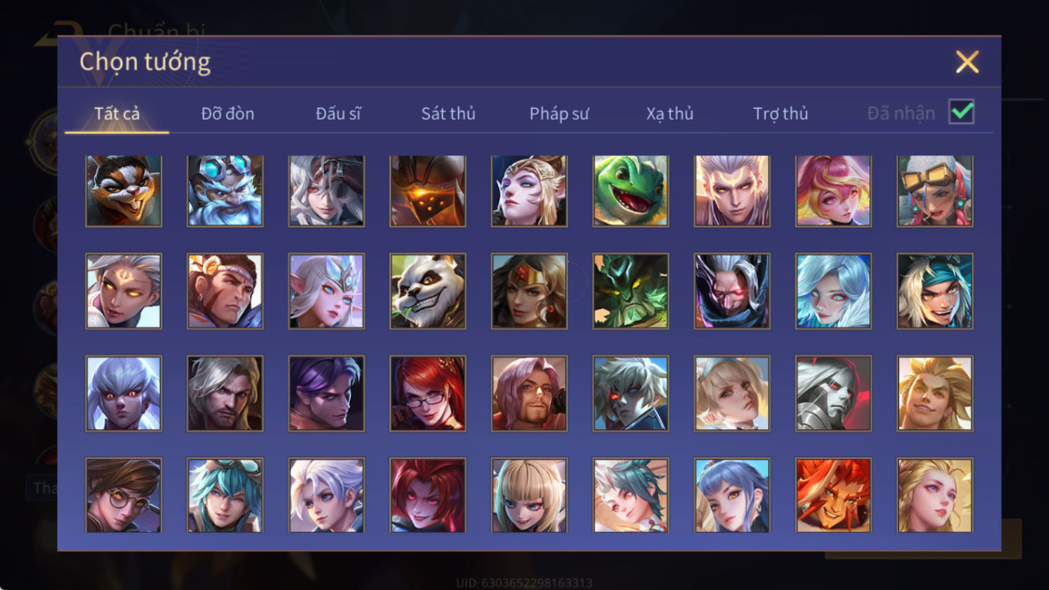Close the Chọn tướng dialog
This screenshot has width=1049, height=590.
(967, 62)
